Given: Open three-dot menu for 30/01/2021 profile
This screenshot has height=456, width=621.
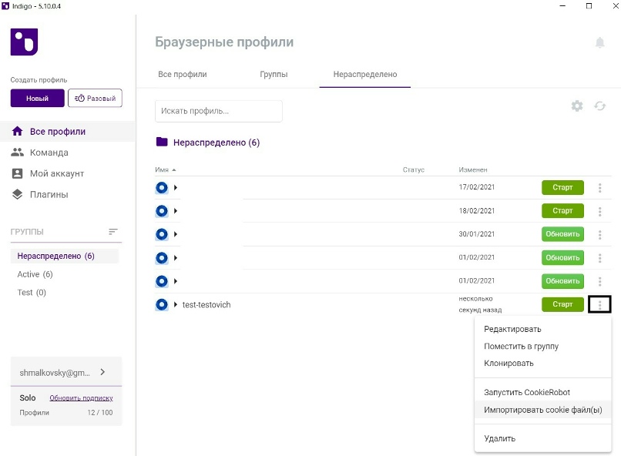Looking at the screenshot, I should tap(600, 235).
